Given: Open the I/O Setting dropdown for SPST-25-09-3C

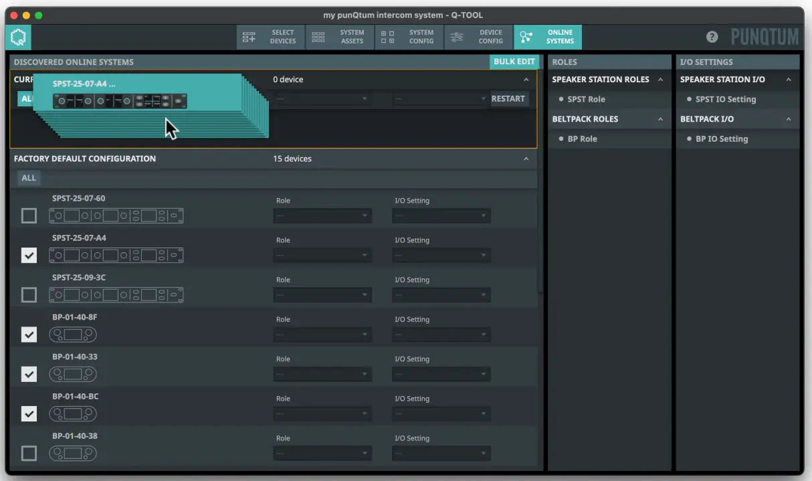Looking at the screenshot, I should [441, 294].
